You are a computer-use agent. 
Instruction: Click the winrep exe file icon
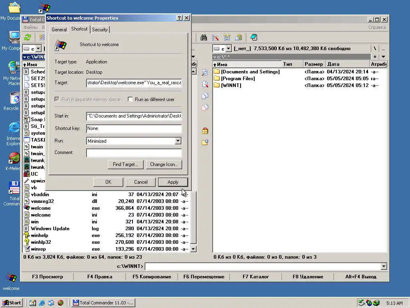[26, 249]
